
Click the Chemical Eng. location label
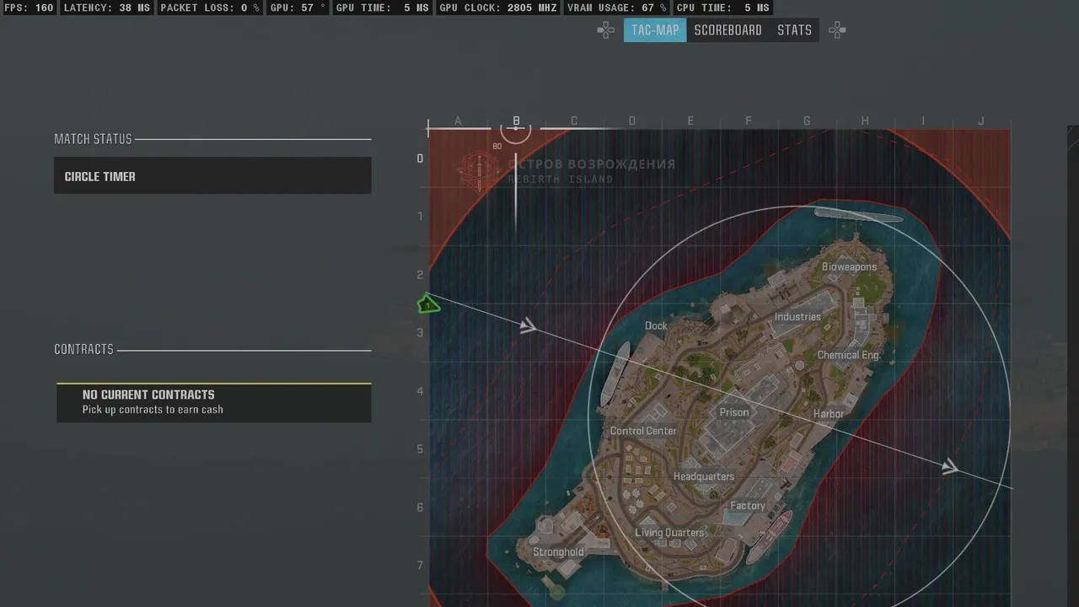pyautogui.click(x=849, y=355)
